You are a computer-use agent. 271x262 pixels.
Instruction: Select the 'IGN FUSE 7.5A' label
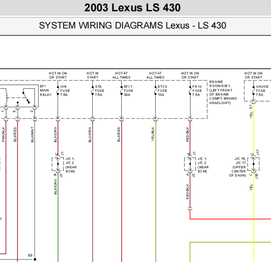pos(65,91)
